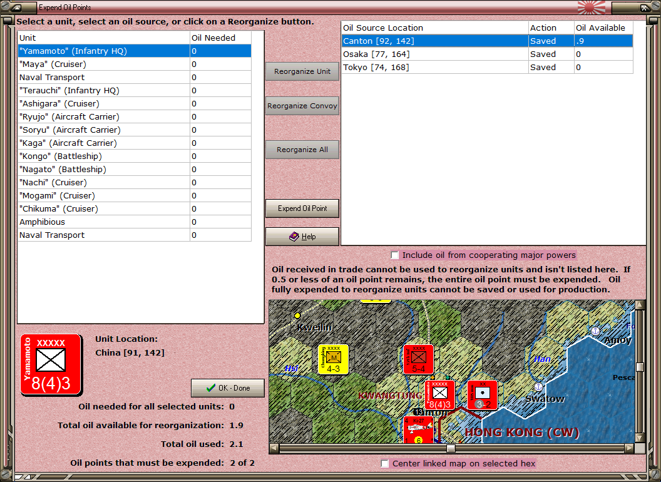Select the "Maya" (Cruiser) row

pyautogui.click(x=135, y=64)
